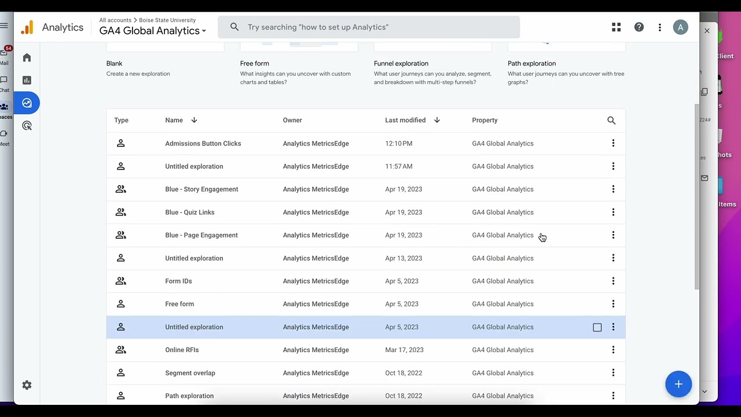Open the Online RFIs exploration
Screen dimensions: 741x417
coord(182,350)
